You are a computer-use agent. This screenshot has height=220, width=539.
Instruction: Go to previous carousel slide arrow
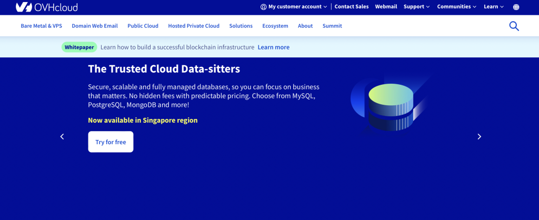[x=62, y=136]
